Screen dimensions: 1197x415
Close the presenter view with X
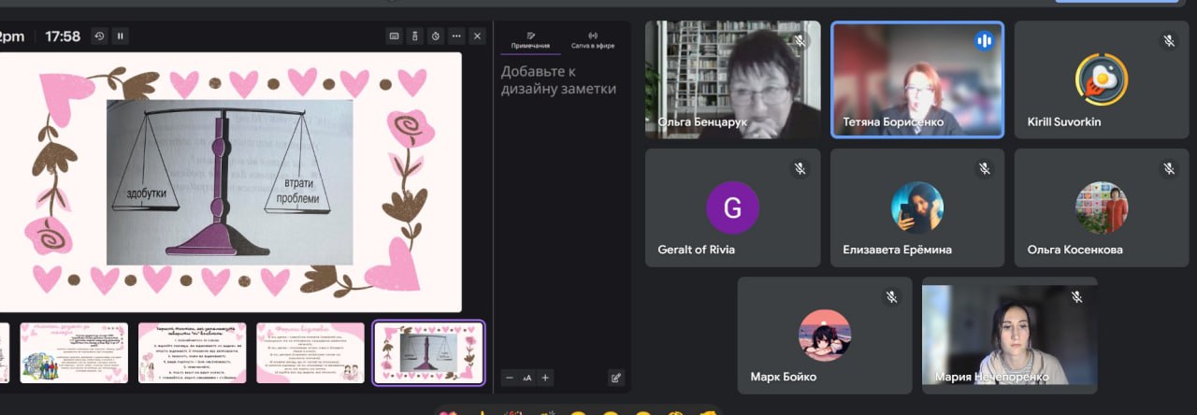tap(478, 36)
